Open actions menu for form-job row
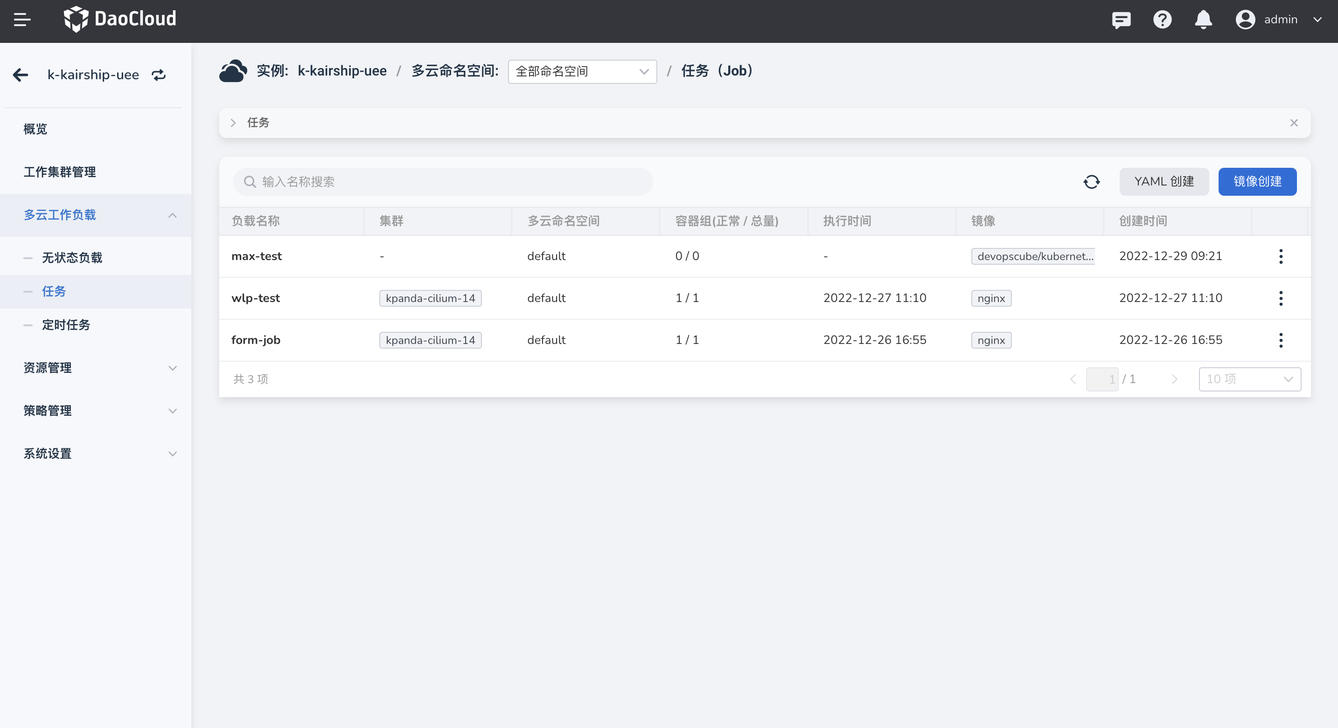The image size is (1338, 728). (x=1280, y=340)
